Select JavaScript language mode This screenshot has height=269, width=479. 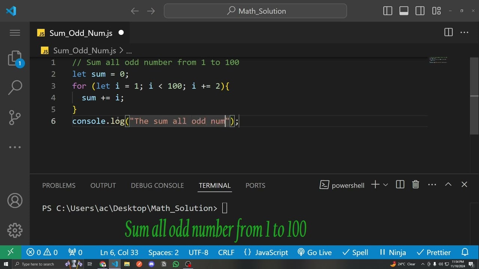pyautogui.click(x=266, y=253)
